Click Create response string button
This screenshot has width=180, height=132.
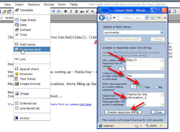[123, 112]
